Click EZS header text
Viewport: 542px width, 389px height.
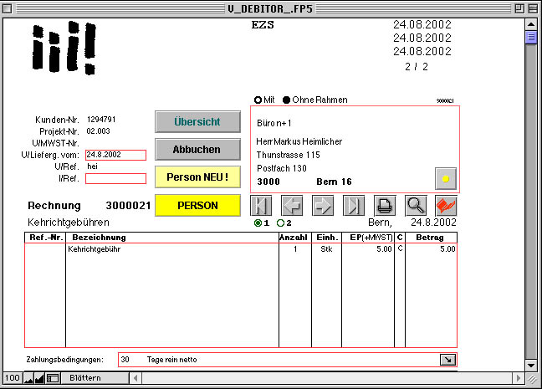263,25
